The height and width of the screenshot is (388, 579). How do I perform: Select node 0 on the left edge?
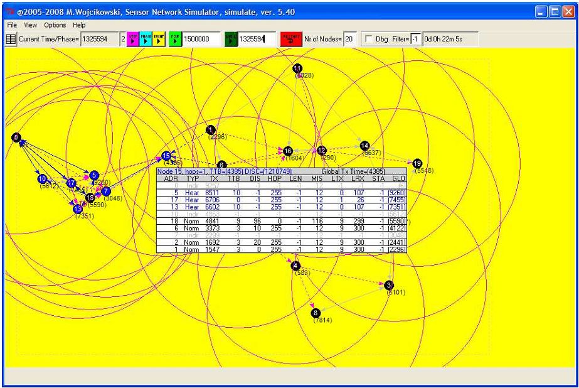16,137
